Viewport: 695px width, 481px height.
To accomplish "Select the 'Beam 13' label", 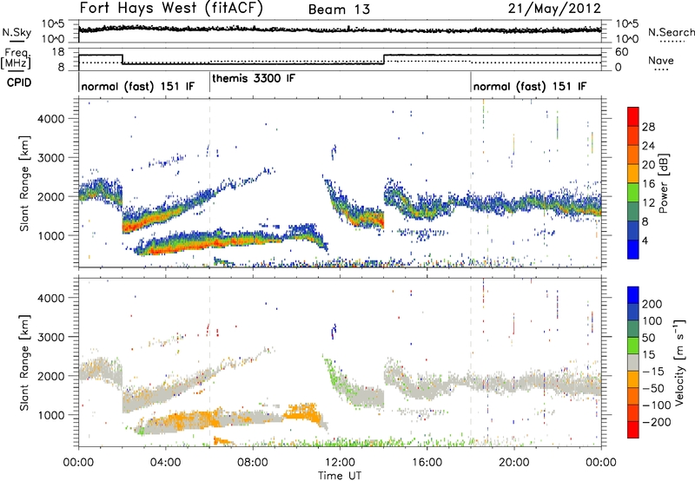I will click(x=339, y=10).
